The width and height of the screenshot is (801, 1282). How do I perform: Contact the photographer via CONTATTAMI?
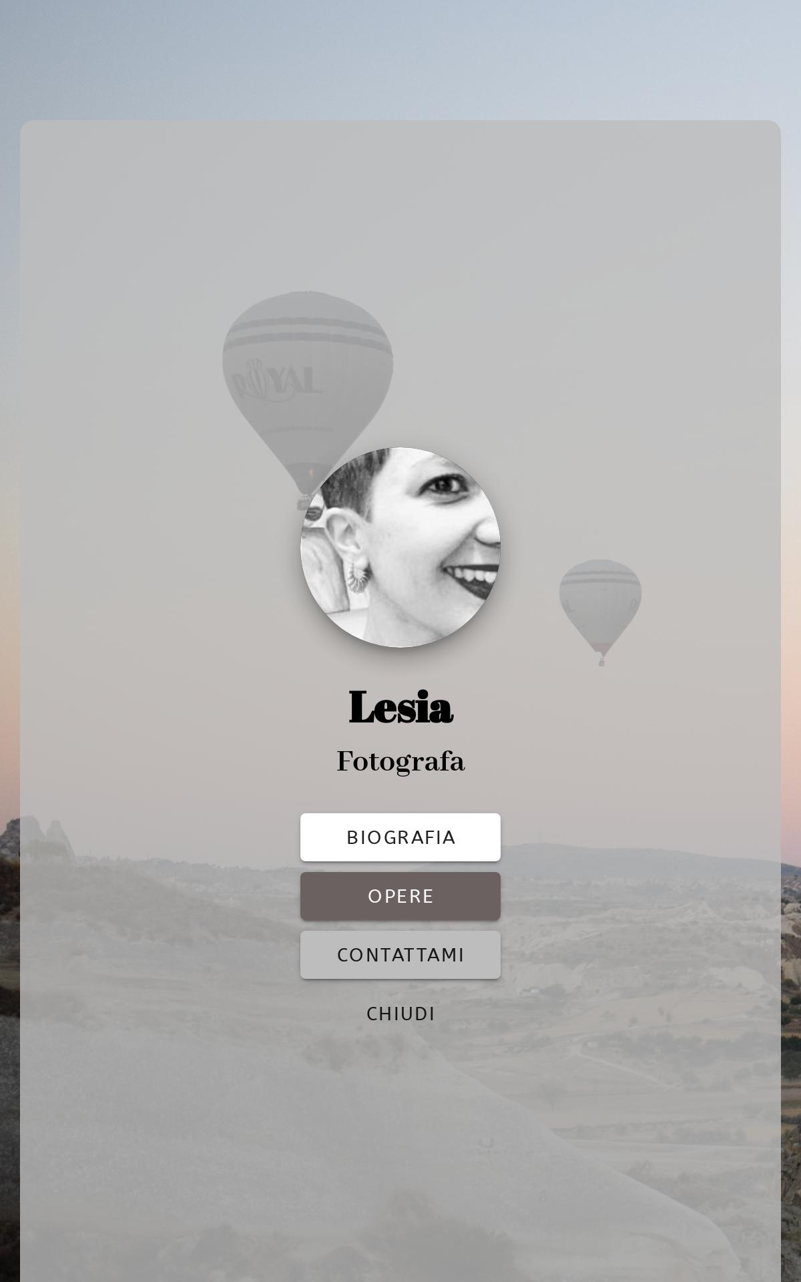pos(400,954)
